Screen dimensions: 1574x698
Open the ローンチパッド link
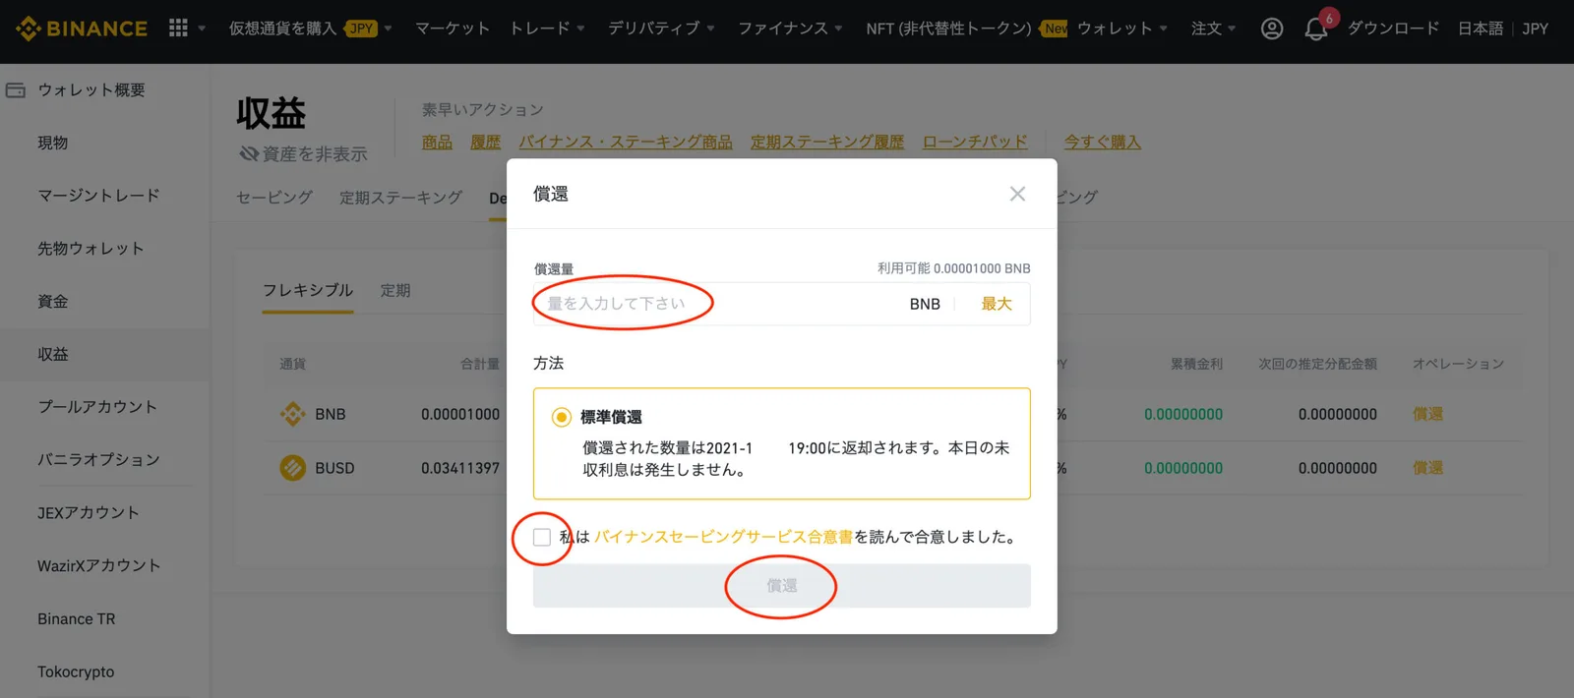point(975,142)
